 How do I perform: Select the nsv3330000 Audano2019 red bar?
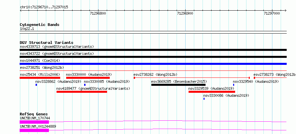(88, 78)
